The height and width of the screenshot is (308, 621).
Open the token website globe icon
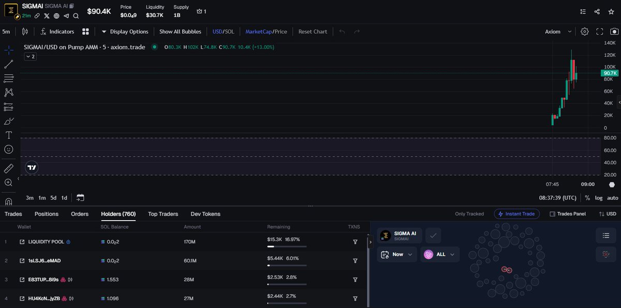click(x=56, y=16)
